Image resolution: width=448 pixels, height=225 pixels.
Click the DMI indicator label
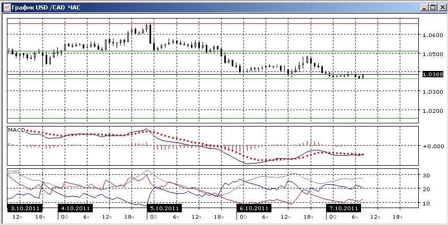(13, 172)
